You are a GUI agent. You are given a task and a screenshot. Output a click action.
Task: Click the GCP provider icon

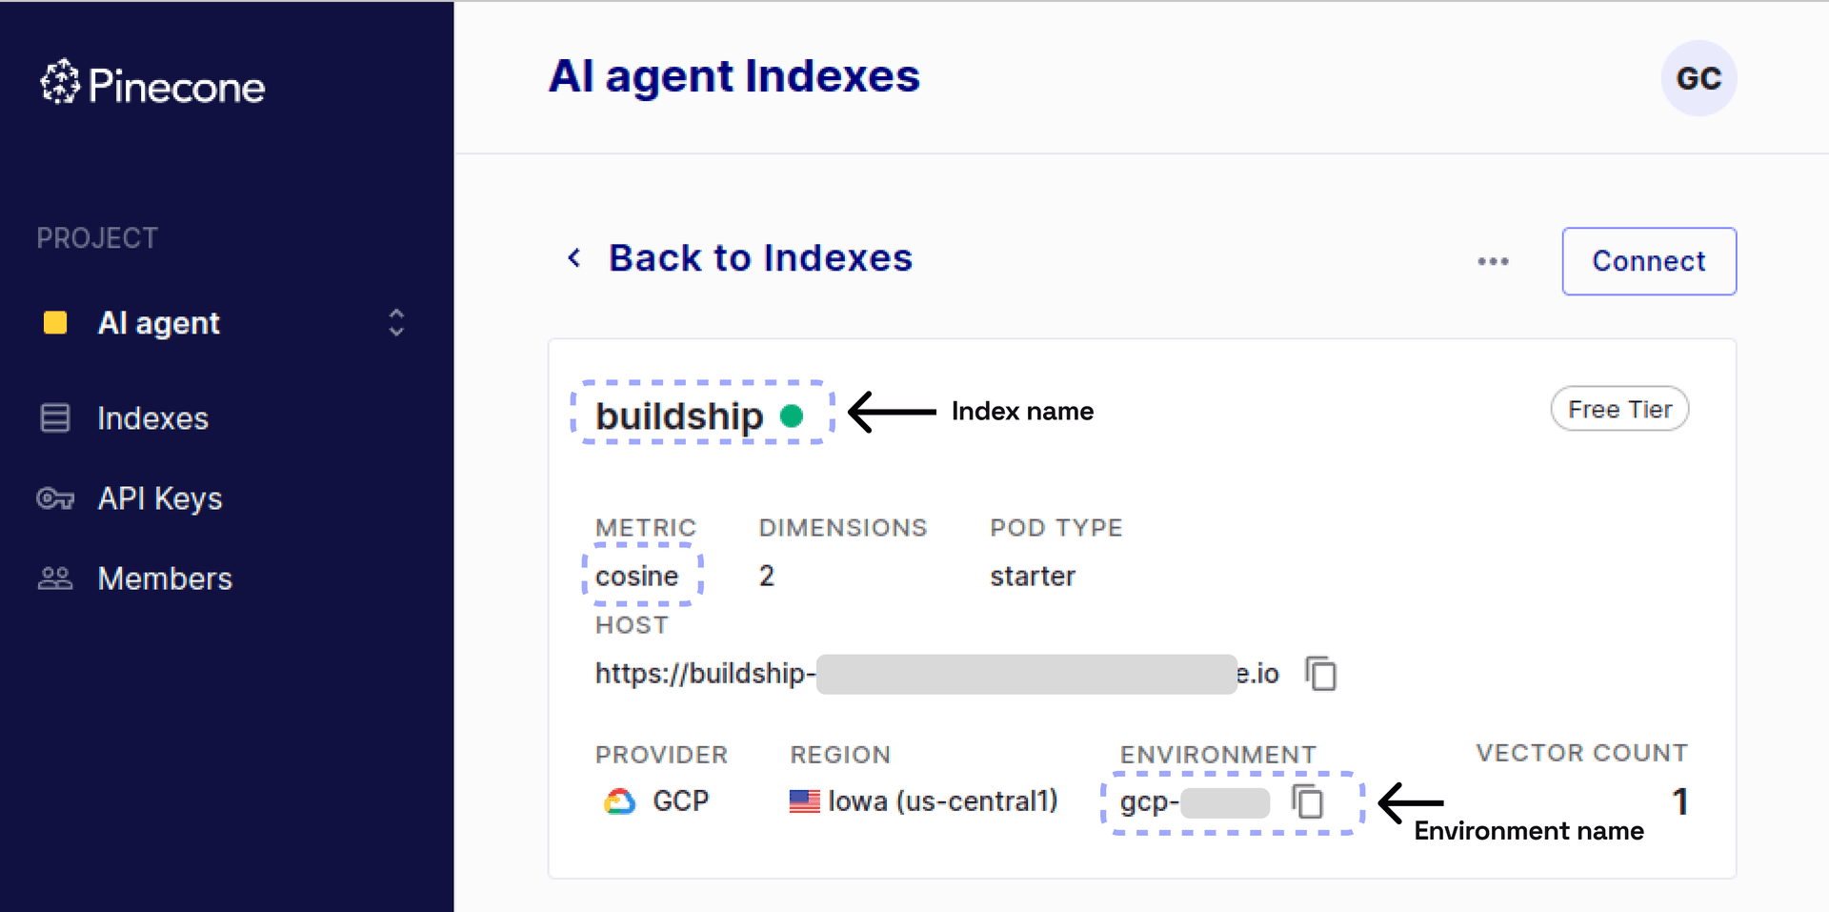click(619, 801)
